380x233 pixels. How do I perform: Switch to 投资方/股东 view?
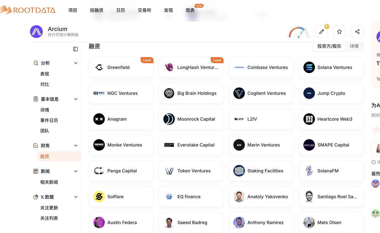[x=329, y=46]
